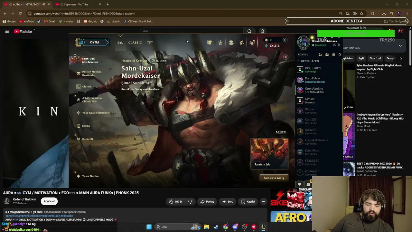This screenshot has width=412, height=232.
Task: Open File Explorer from the taskbar
Action: [x=206, y=227]
